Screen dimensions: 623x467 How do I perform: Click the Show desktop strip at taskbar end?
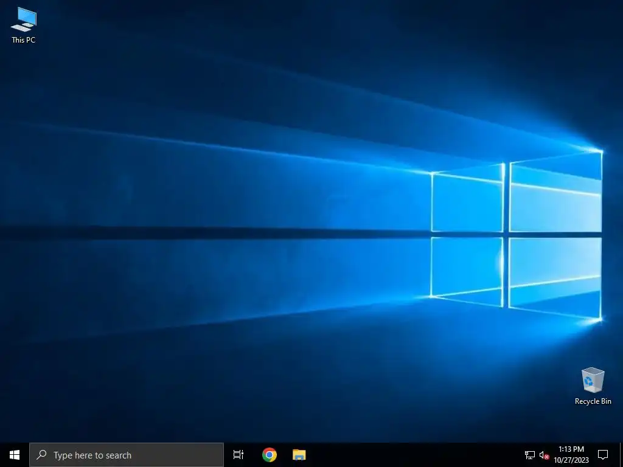(621, 455)
